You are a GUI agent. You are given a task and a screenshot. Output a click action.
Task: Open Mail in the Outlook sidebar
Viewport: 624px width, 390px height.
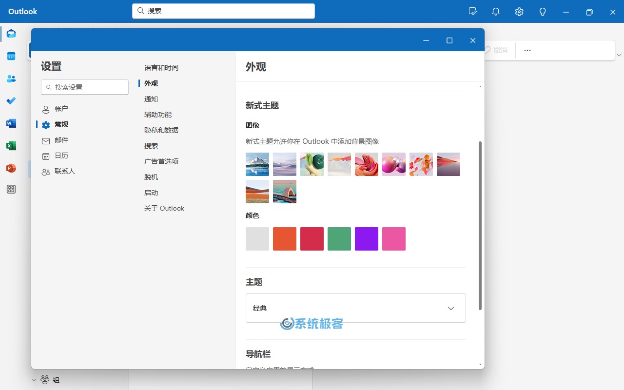(x=11, y=34)
